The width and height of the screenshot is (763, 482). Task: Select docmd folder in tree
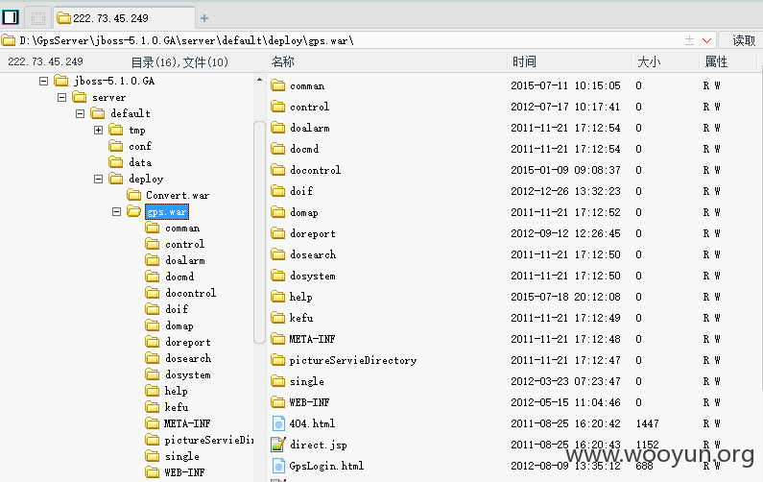coord(179,277)
